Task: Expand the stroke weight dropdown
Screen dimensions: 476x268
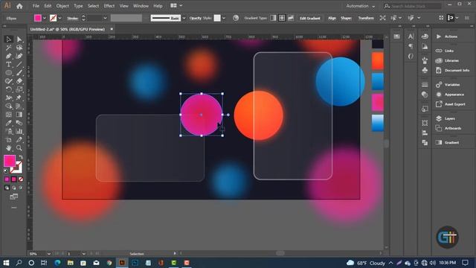Action: [x=105, y=18]
